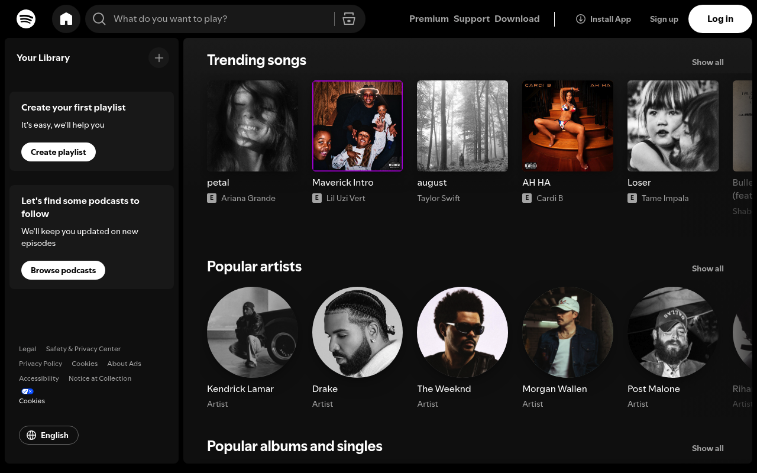Open the petal album cover

(x=253, y=126)
